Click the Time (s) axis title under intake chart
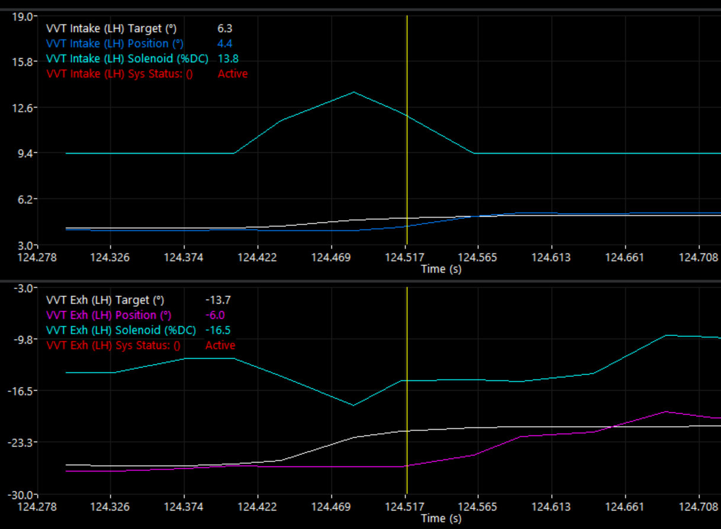The height and width of the screenshot is (529, 721). tap(441, 269)
